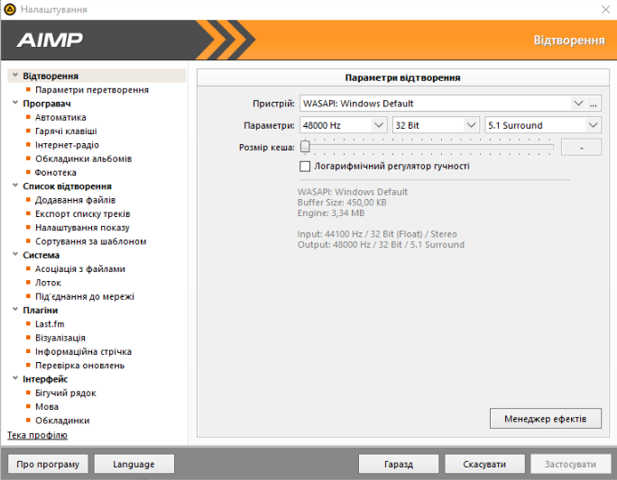Open Інтернет-радіо settings

(x=67, y=145)
